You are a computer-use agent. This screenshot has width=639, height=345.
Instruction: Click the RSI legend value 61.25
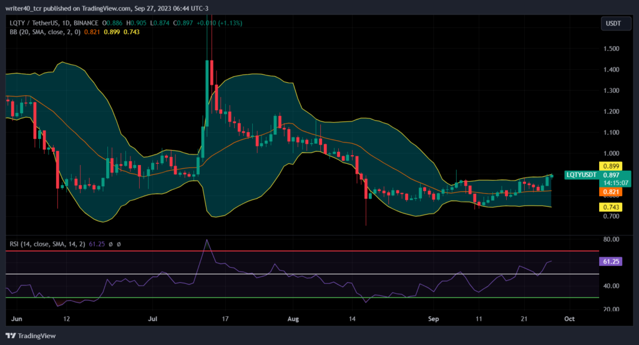tap(97, 244)
